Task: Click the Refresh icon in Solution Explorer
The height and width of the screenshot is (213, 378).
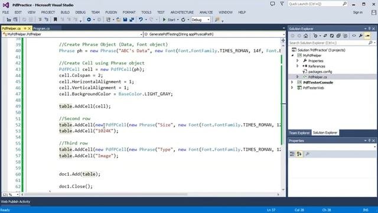Action: click(332, 35)
